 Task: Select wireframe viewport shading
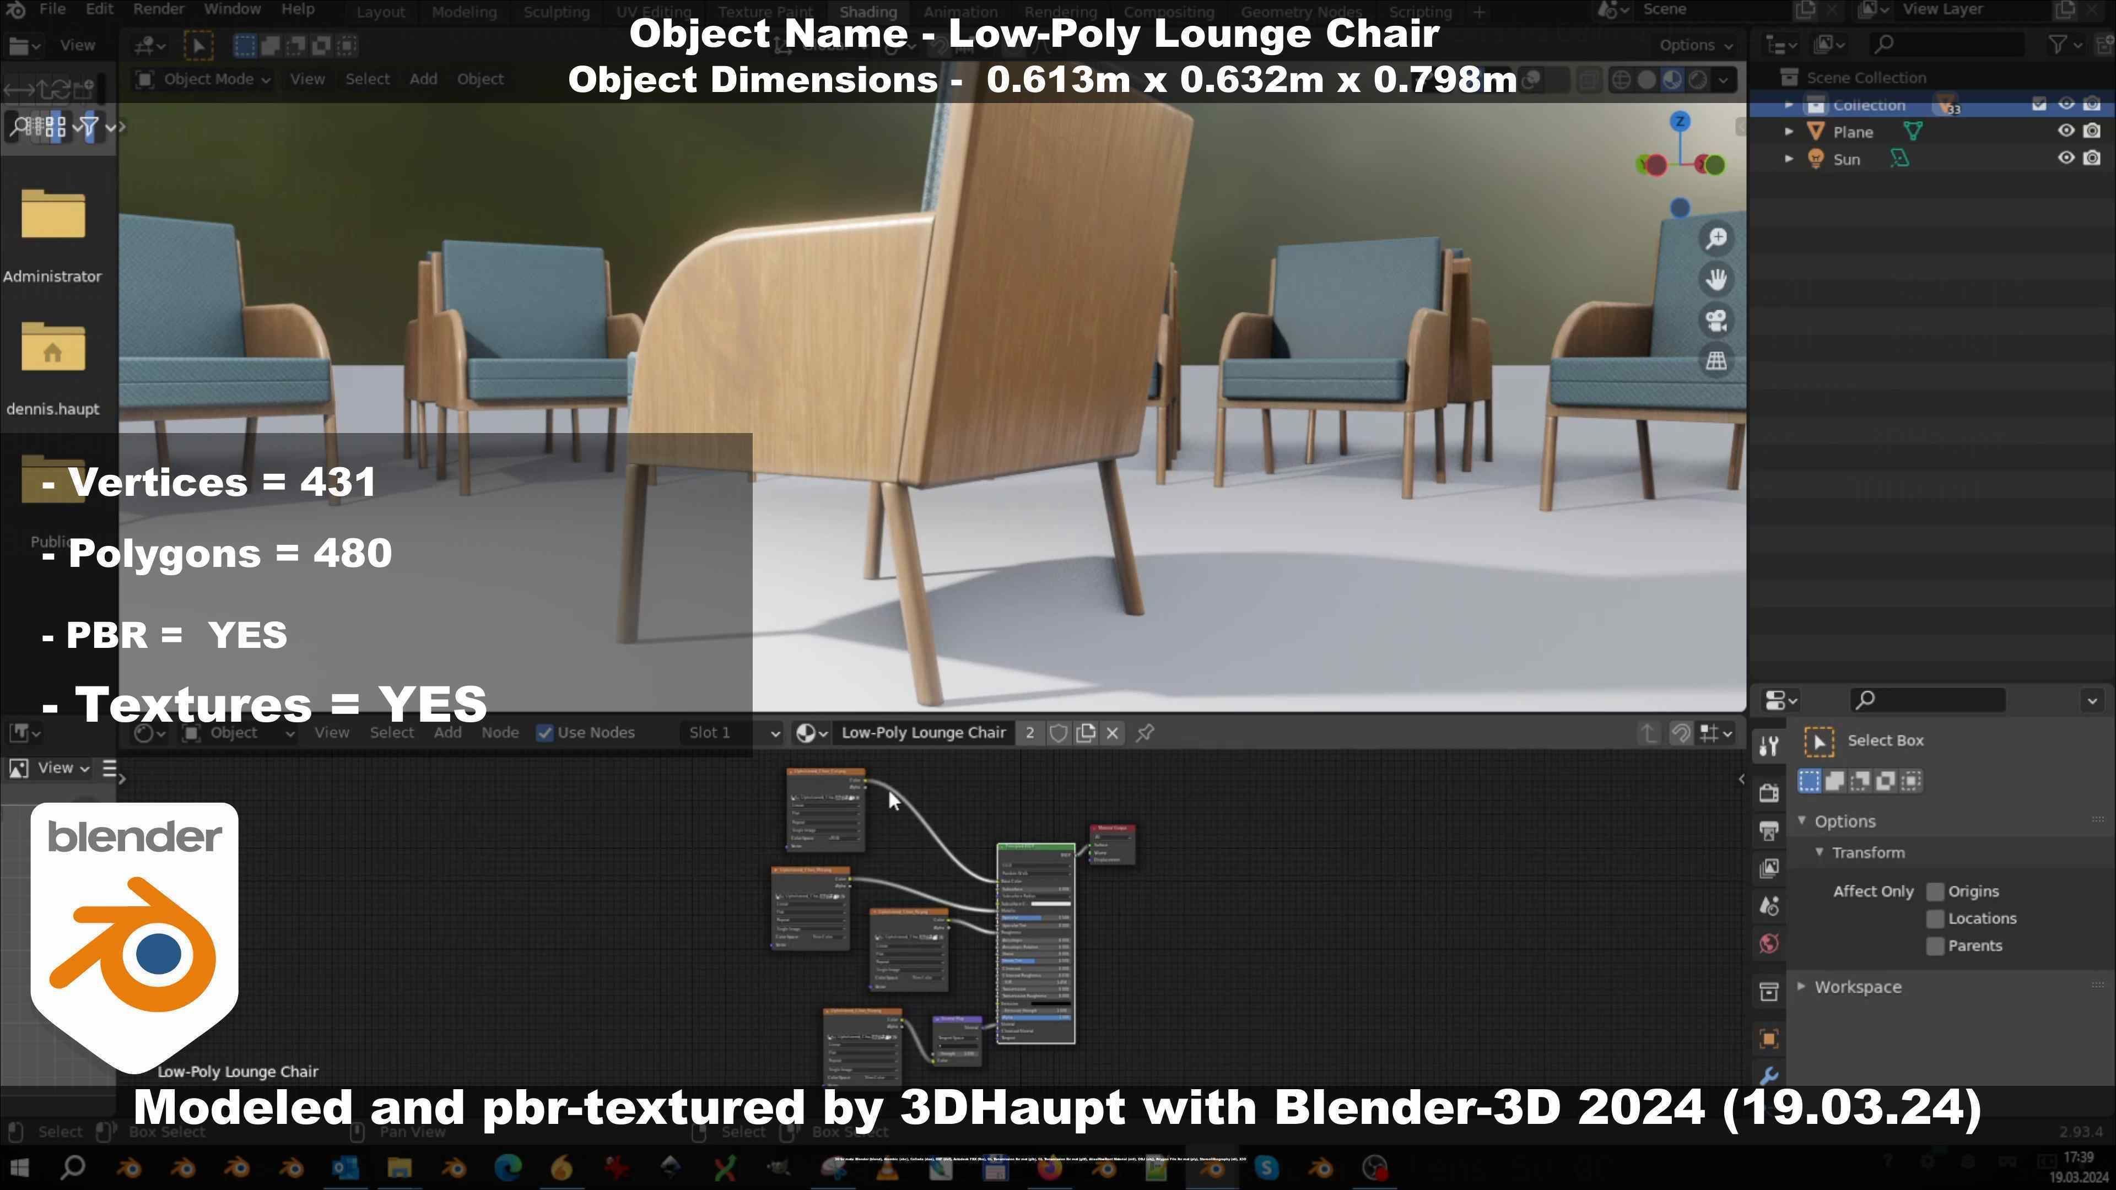click(1622, 80)
